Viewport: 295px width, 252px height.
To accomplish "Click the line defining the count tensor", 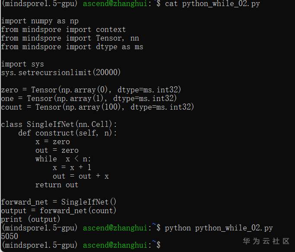I will [98, 107].
